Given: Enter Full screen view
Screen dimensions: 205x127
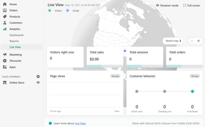Looking at the screenshot, I should [x=192, y=5].
